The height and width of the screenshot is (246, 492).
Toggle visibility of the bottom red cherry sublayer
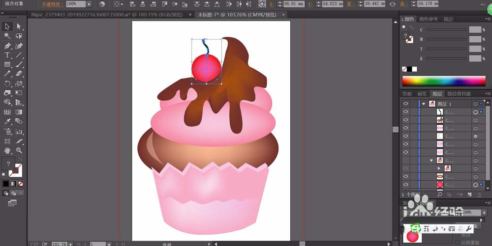[x=406, y=185]
